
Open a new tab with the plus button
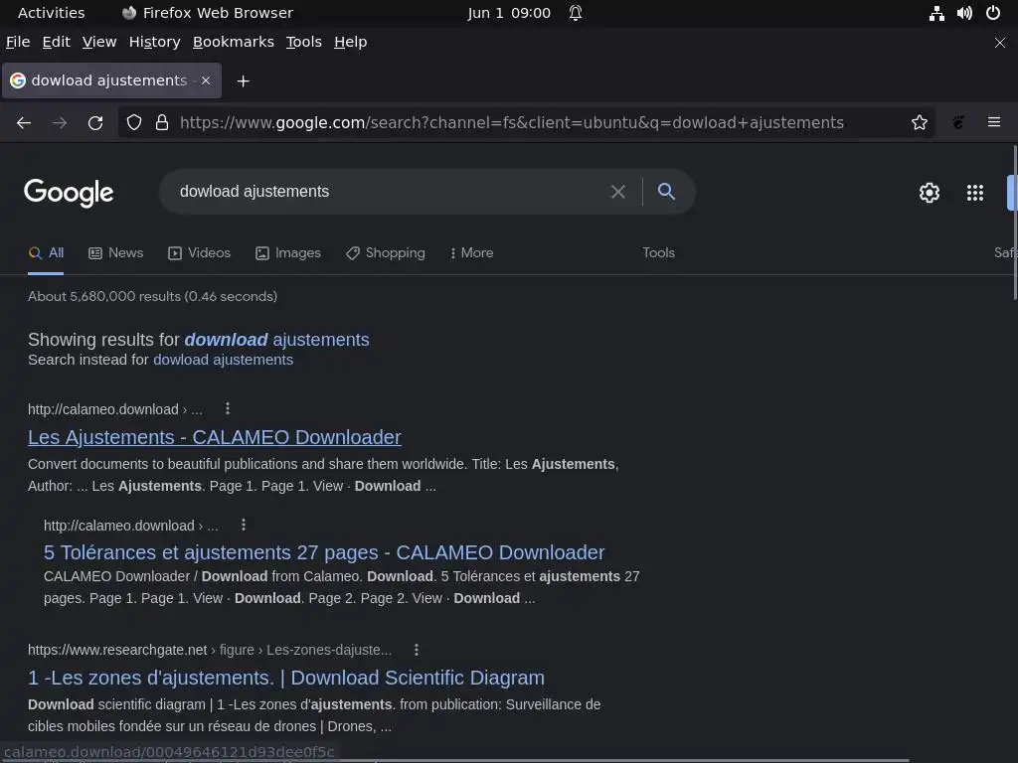[x=243, y=81]
